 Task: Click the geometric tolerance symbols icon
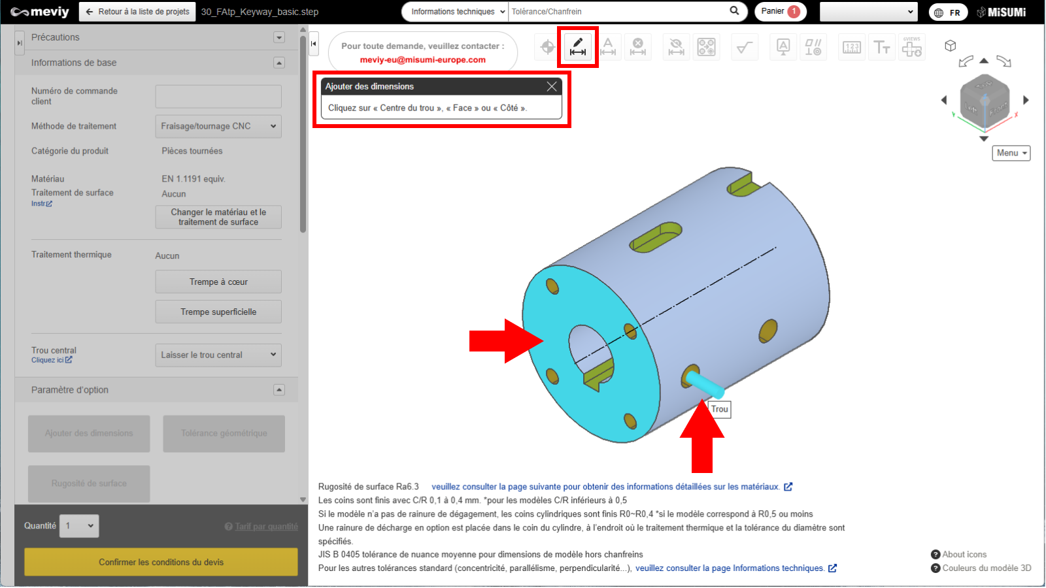pyautogui.click(x=813, y=47)
